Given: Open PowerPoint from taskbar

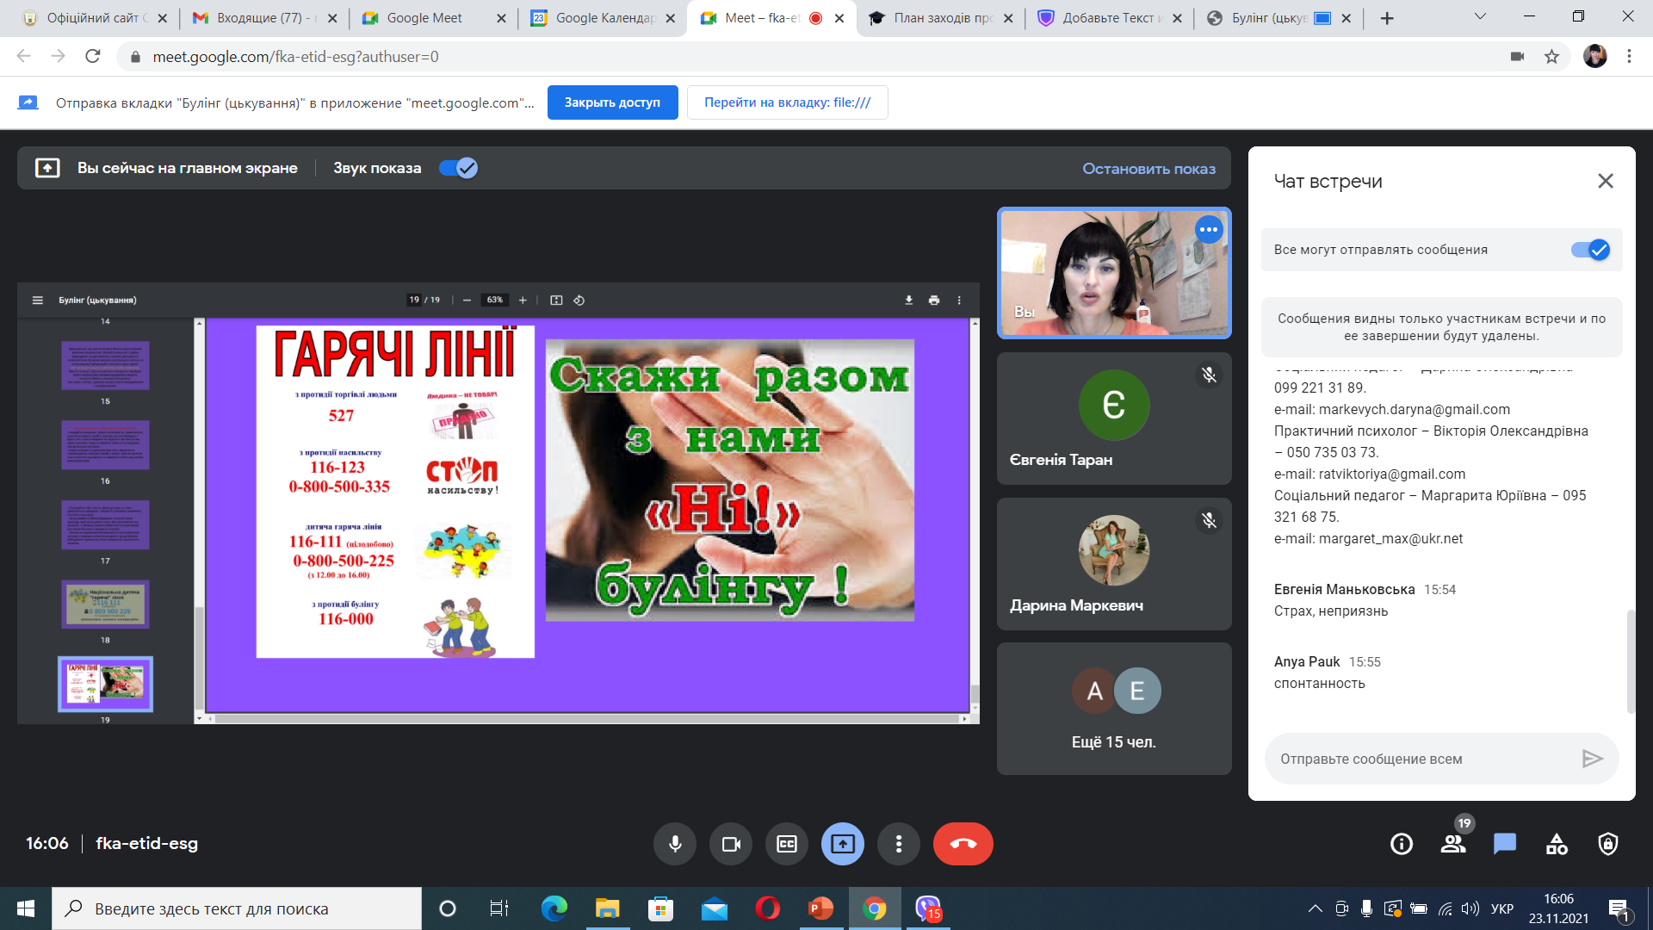Looking at the screenshot, I should (820, 908).
